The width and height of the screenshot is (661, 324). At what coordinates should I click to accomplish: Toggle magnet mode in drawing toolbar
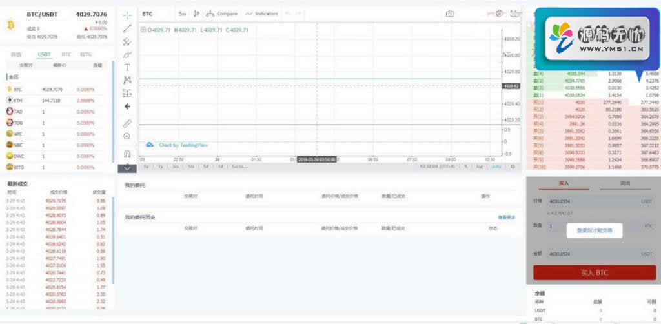(127, 154)
